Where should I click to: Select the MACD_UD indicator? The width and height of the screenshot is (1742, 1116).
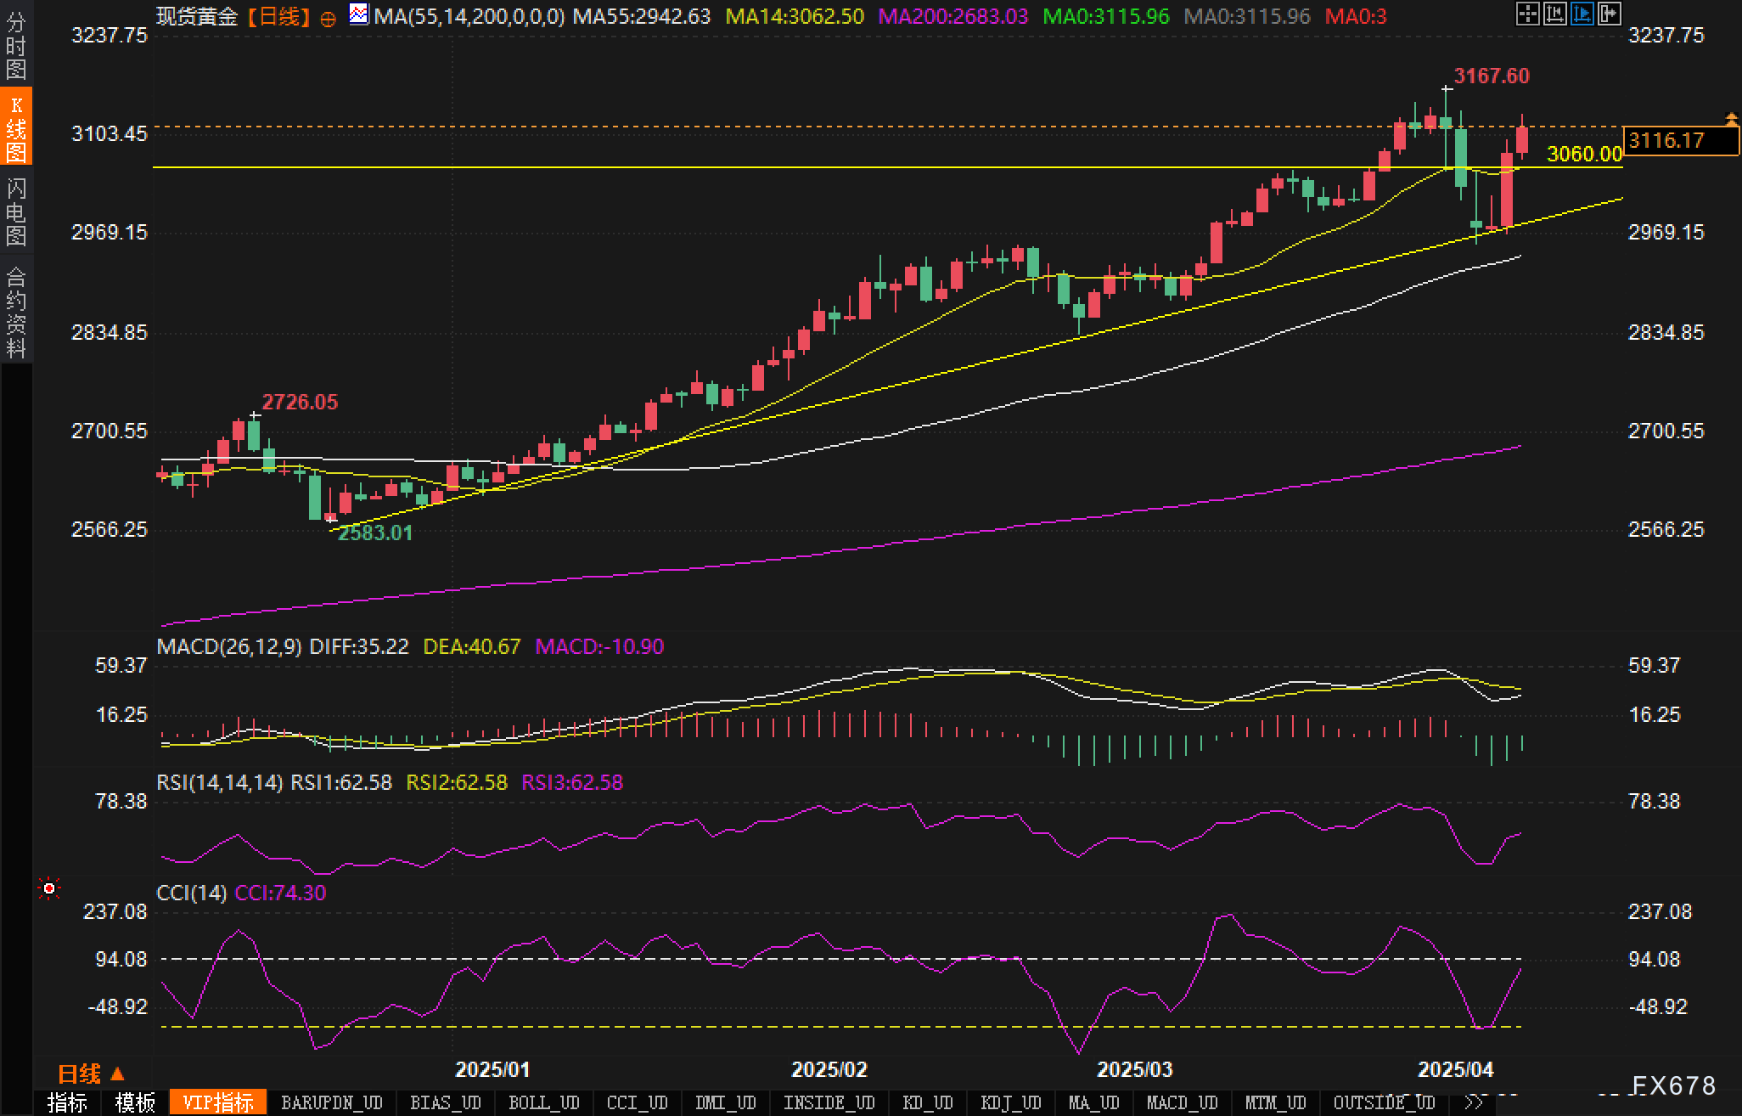point(1182,1102)
